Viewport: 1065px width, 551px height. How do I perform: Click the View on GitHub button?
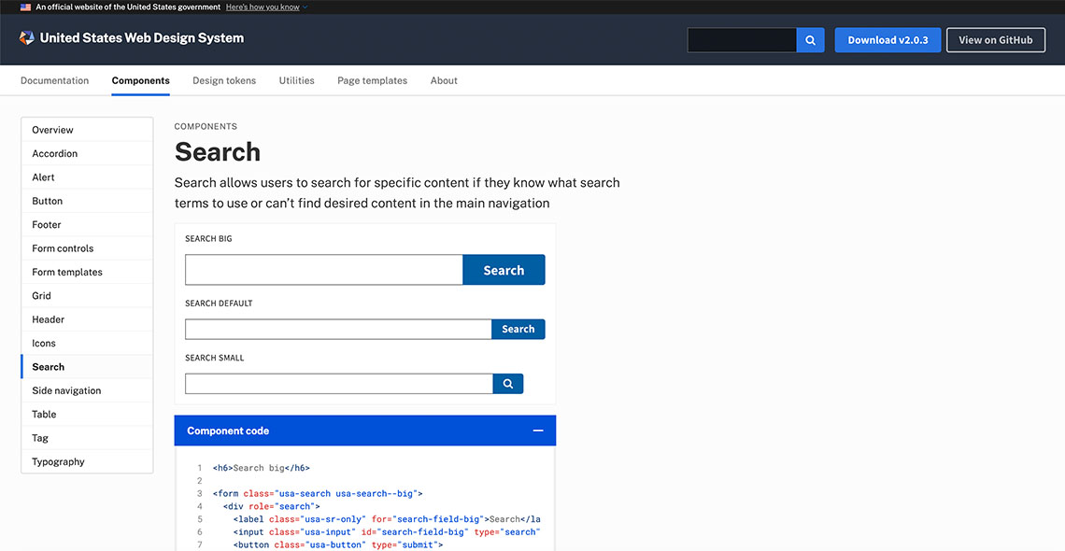(996, 40)
